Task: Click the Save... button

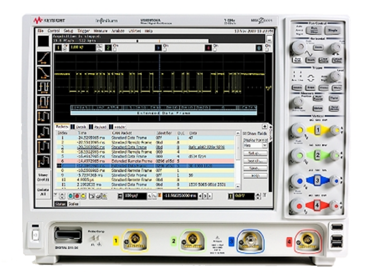Action: point(255,169)
